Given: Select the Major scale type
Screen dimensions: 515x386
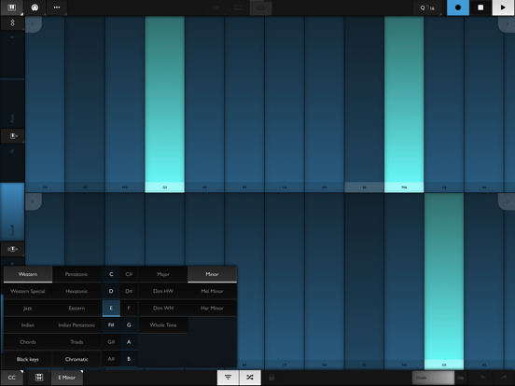Looking at the screenshot, I should coord(163,274).
